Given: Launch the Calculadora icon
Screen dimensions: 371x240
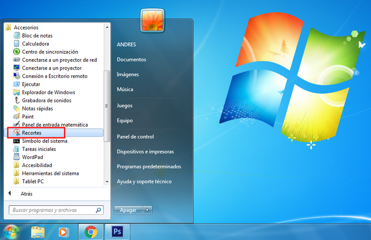Looking at the screenshot, I should pyautogui.click(x=17, y=43).
